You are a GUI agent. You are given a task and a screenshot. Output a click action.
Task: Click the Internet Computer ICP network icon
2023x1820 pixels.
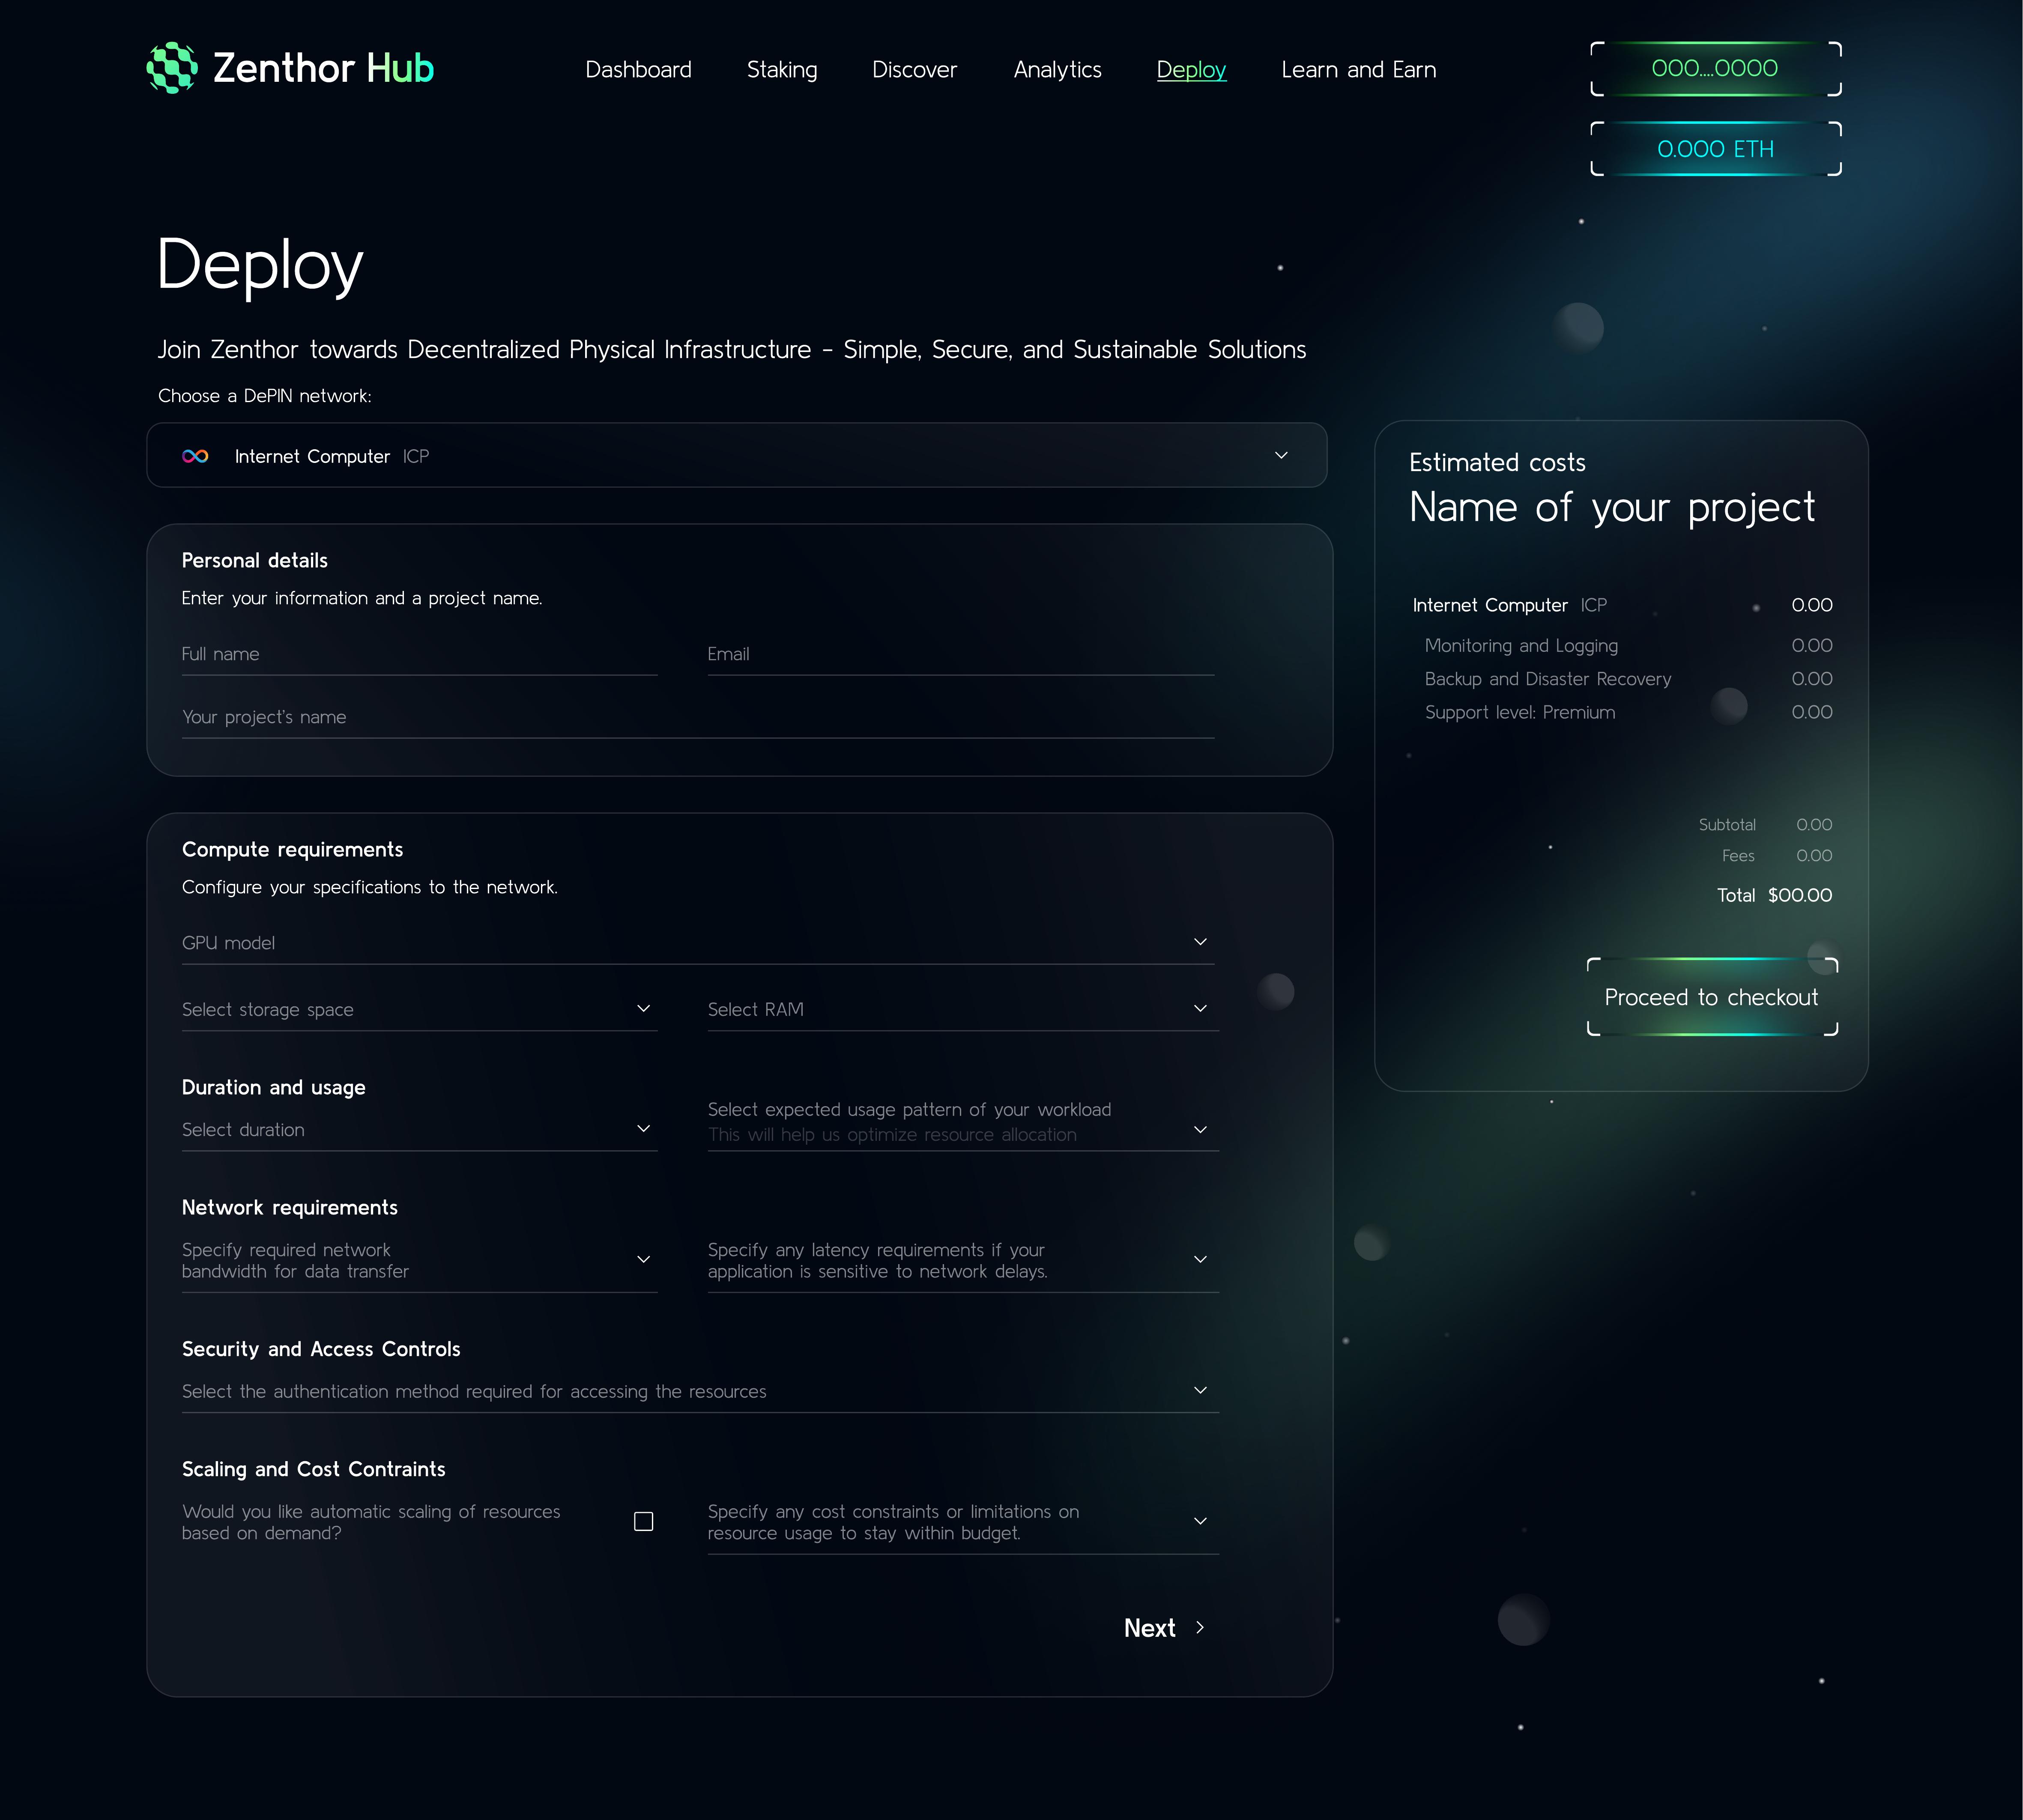coord(197,456)
